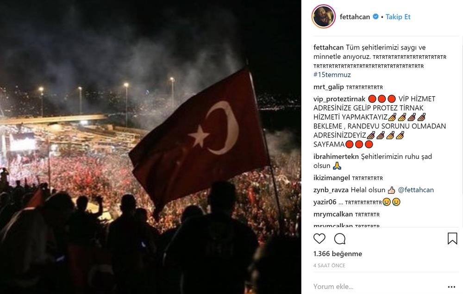Open fettahcan profile picture avatar
The height and width of the screenshot is (294, 463).
point(324,17)
